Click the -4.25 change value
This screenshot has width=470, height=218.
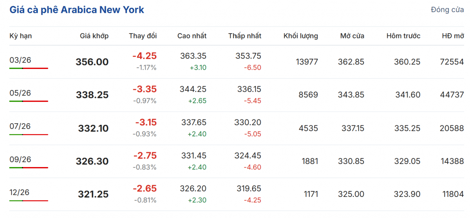[144, 56]
